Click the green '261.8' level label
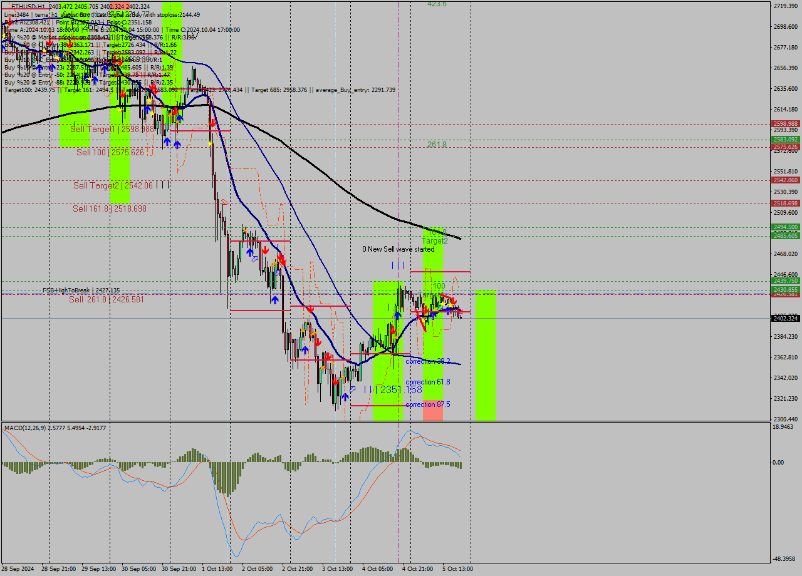802x576 pixels. (437, 145)
